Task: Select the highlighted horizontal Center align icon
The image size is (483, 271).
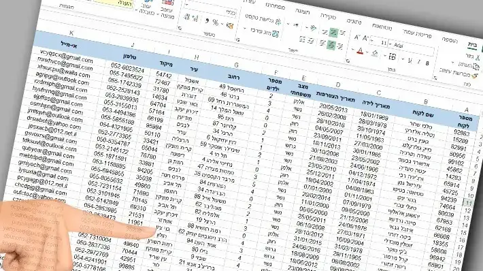Action: click(x=331, y=45)
